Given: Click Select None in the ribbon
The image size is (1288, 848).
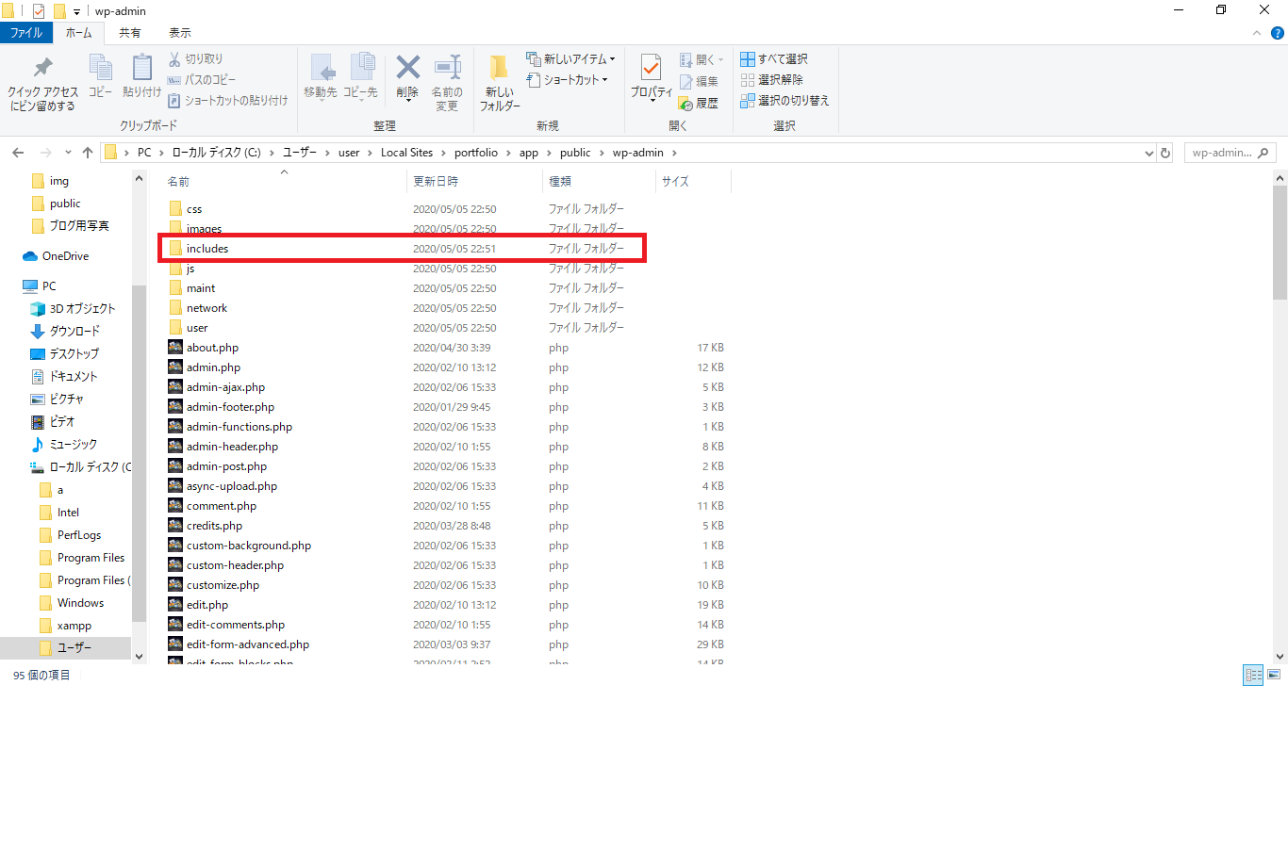Looking at the screenshot, I should pos(772,79).
